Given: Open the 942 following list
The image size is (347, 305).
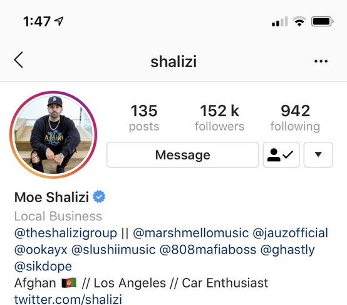Looking at the screenshot, I should click(x=295, y=118).
